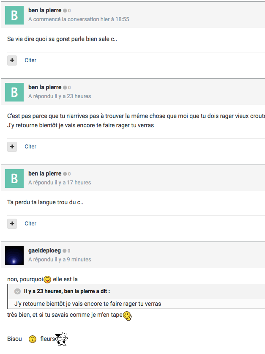Click the 'A répondu il y a 9 minutes' timestamp
Viewport: 265px width, 354px height.
coord(60,260)
